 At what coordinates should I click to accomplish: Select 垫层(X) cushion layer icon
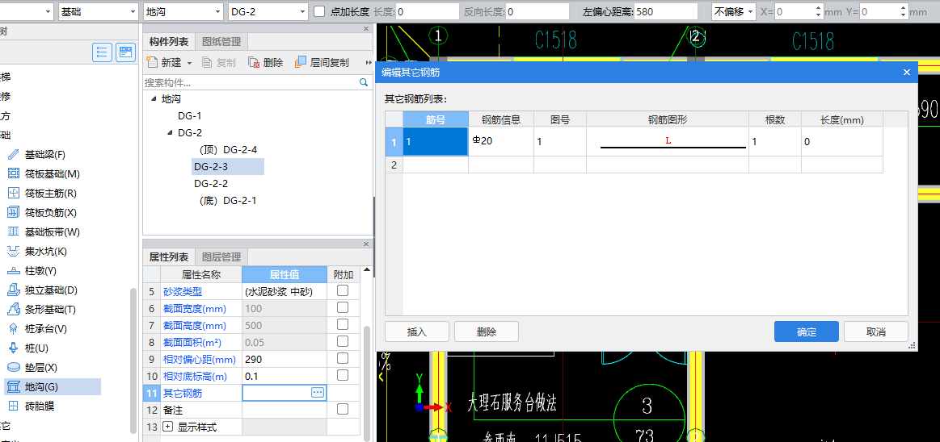coord(13,367)
